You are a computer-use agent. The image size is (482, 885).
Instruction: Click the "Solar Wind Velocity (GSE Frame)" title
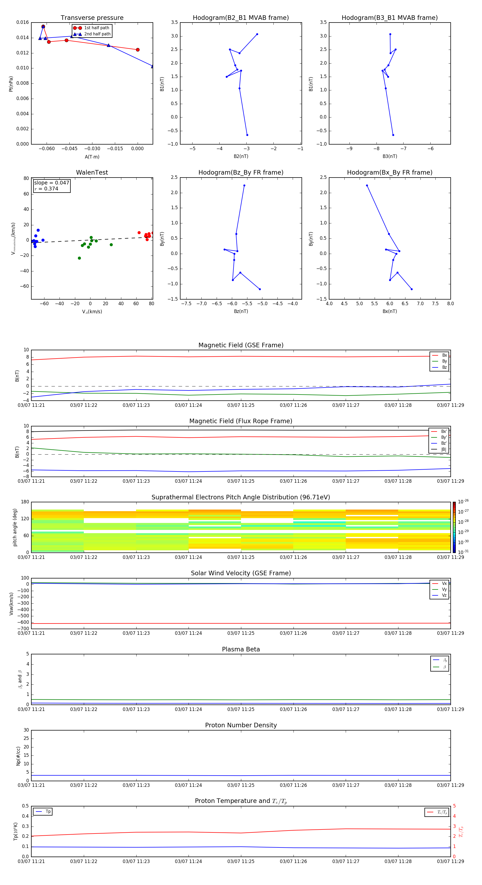pos(241,573)
